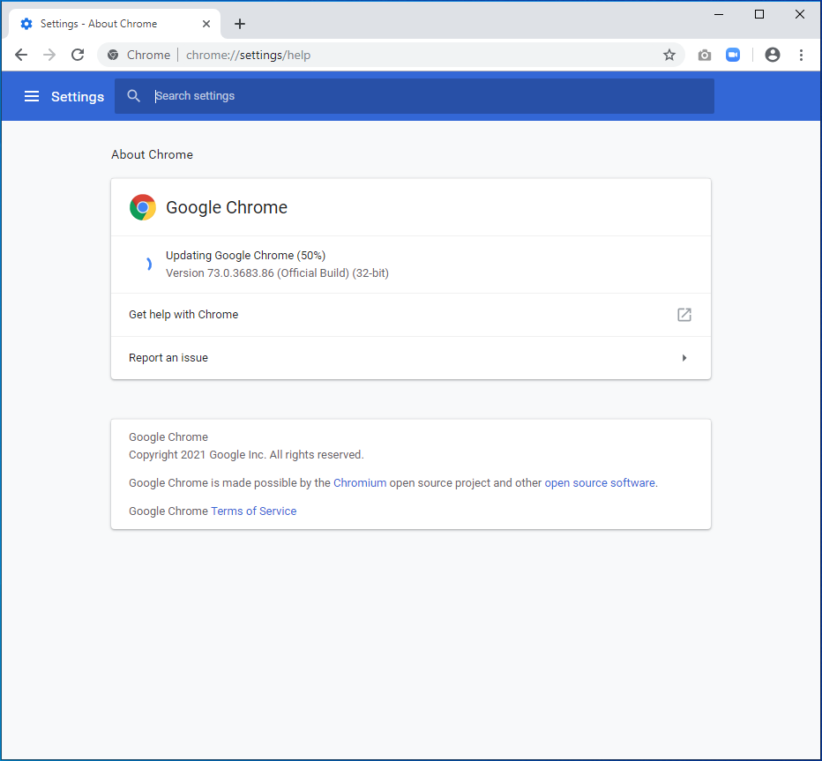Open the Terms of Service link
Image resolution: width=822 pixels, height=761 pixels.
(253, 511)
